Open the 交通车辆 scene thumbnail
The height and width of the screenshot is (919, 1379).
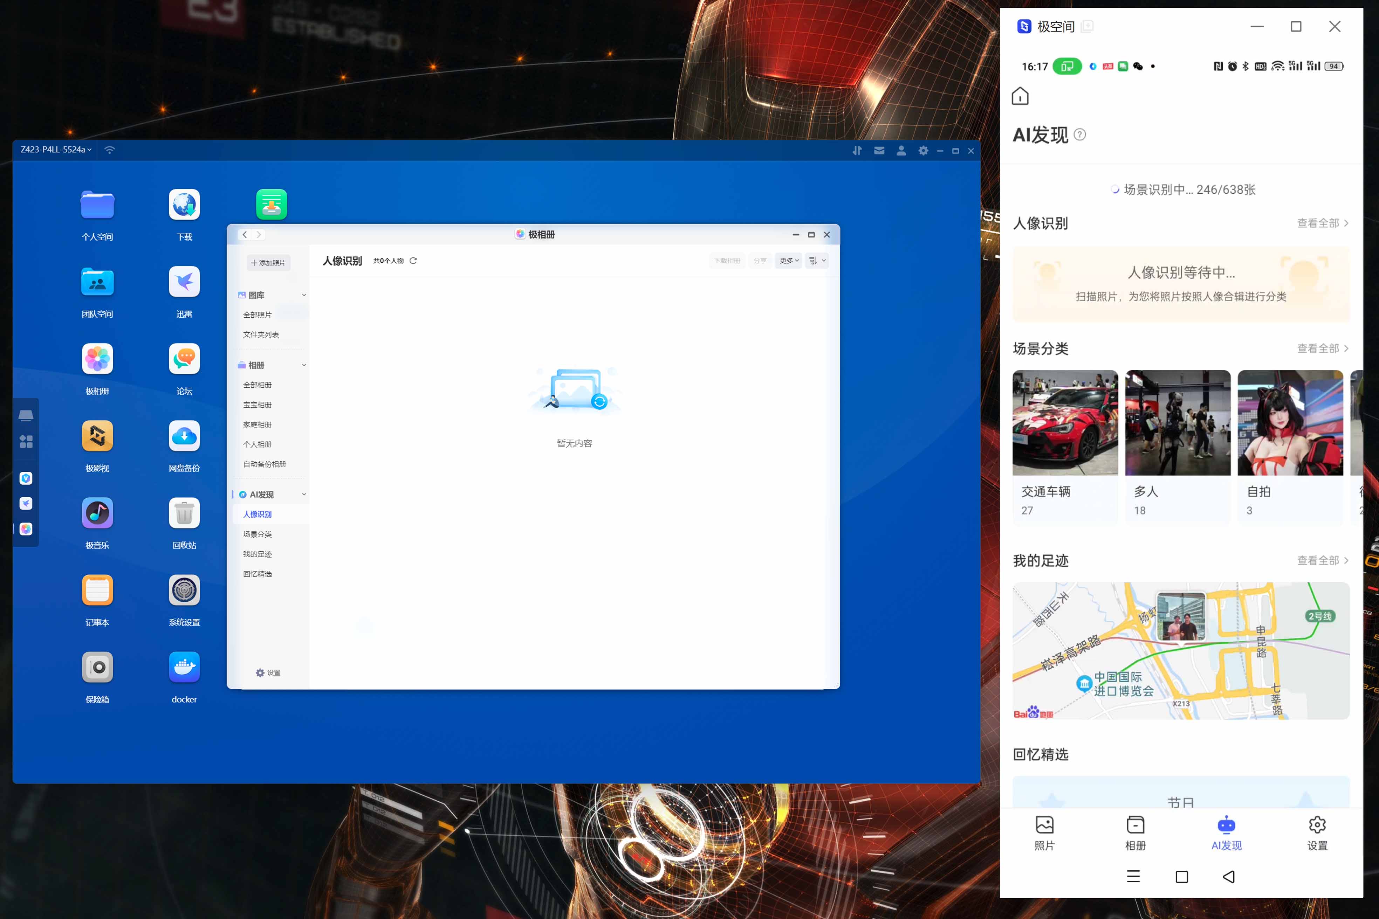[x=1065, y=423]
